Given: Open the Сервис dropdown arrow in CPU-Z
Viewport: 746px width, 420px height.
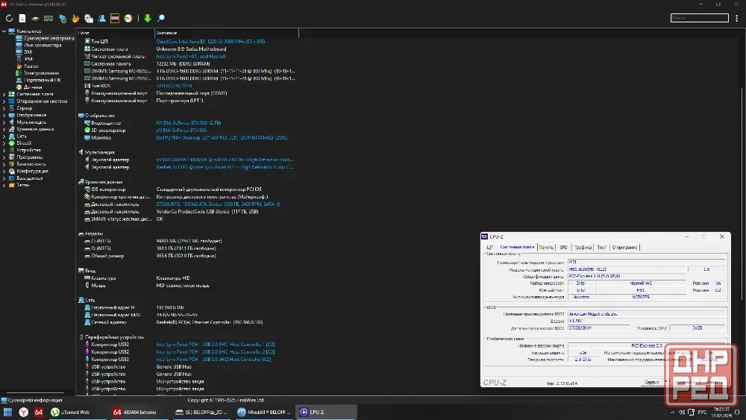Looking at the screenshot, I should click(x=665, y=382).
